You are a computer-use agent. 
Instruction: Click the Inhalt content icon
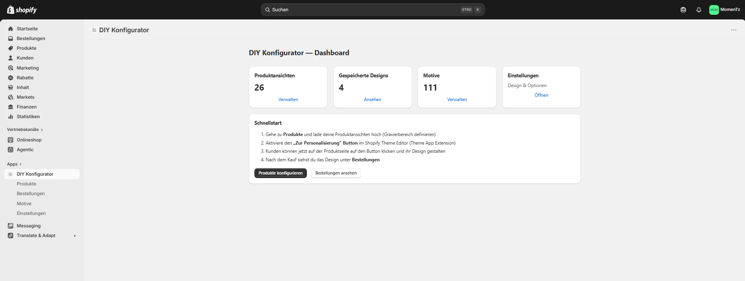[10, 87]
